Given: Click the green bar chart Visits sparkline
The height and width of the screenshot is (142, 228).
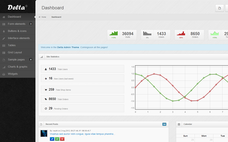Looking at the screenshot, I should [114, 33].
